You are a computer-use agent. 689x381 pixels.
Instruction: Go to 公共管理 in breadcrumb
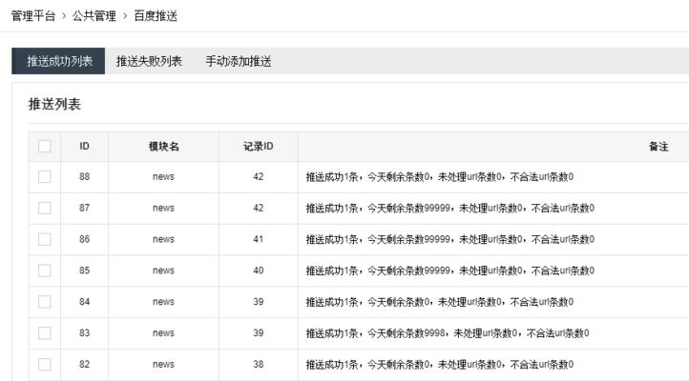pos(94,16)
